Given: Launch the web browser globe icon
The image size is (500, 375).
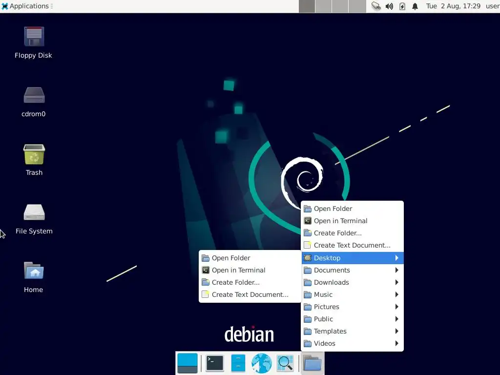Looking at the screenshot, I should 262,363.
